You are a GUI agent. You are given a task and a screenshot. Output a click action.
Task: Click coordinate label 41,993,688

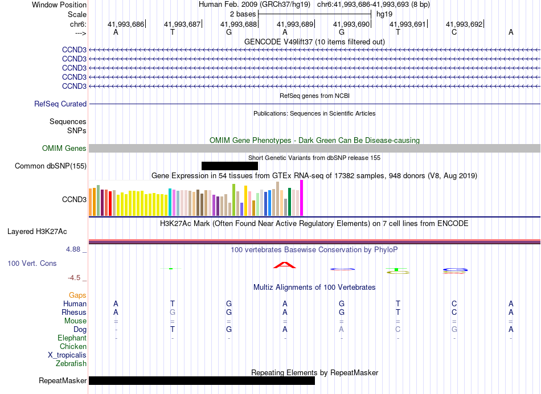pyautogui.click(x=239, y=24)
